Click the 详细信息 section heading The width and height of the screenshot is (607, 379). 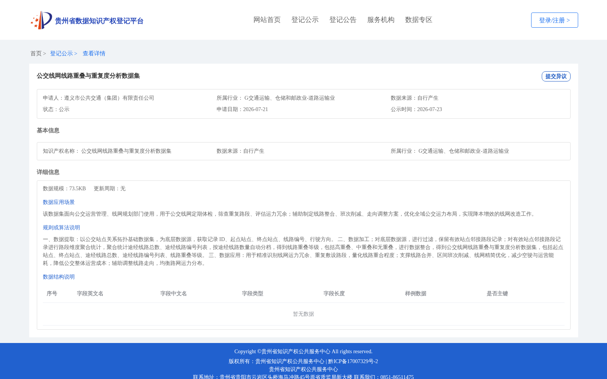[x=48, y=172]
